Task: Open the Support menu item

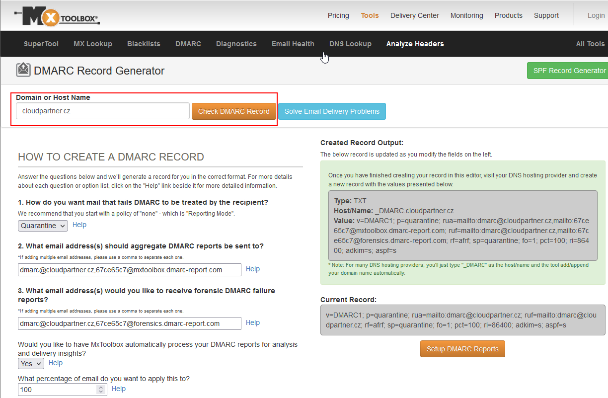Action: coord(546,15)
